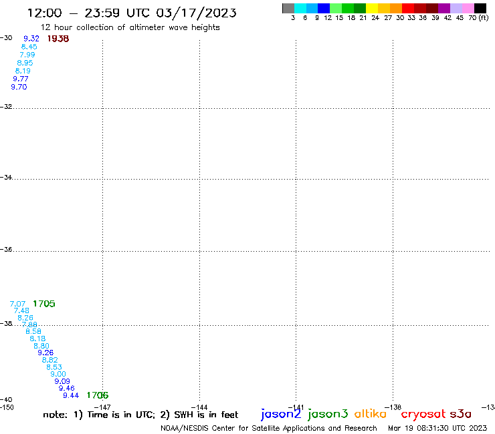Image resolution: width=495 pixels, height=434 pixels.
Task: Select the wave height value 8.53
Action: tap(54, 367)
